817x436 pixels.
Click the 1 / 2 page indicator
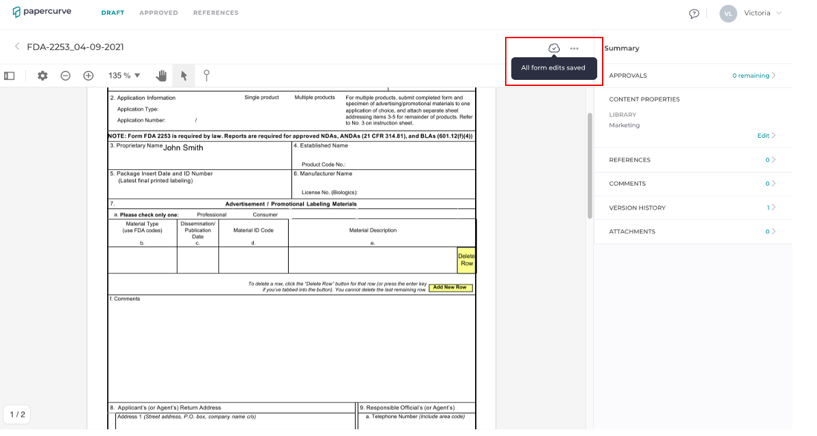[x=17, y=415]
